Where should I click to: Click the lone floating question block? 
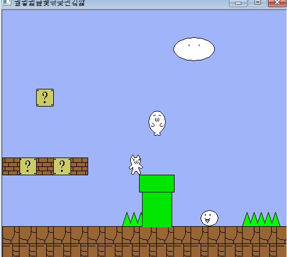pos(45,98)
